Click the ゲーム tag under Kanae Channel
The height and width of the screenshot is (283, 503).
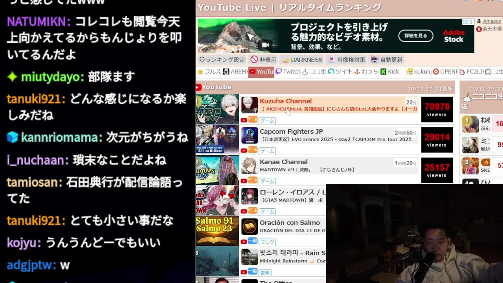(267, 181)
